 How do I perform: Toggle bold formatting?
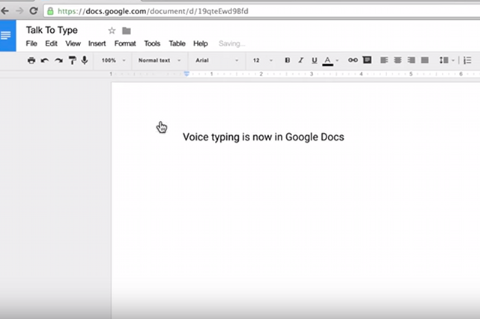(287, 60)
